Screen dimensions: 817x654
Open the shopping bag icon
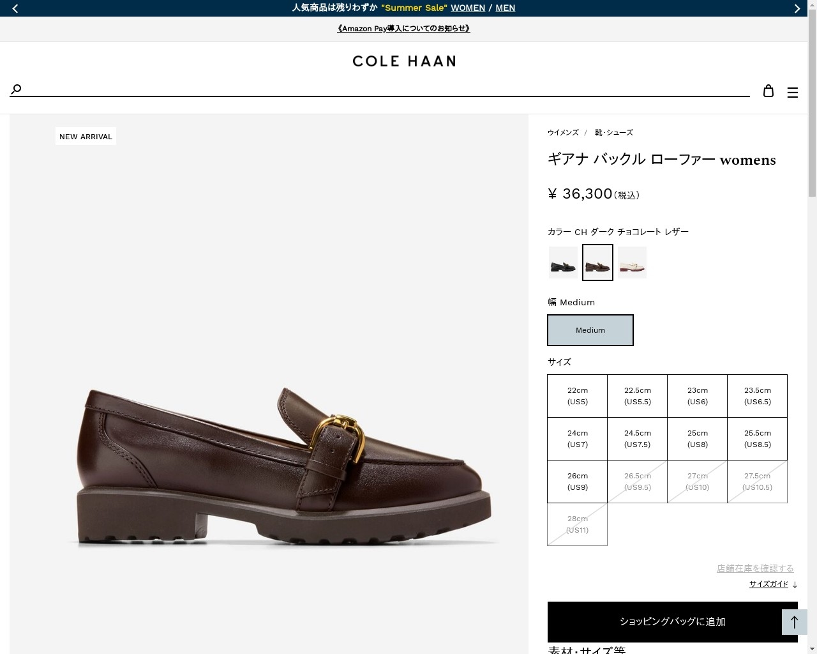768,91
